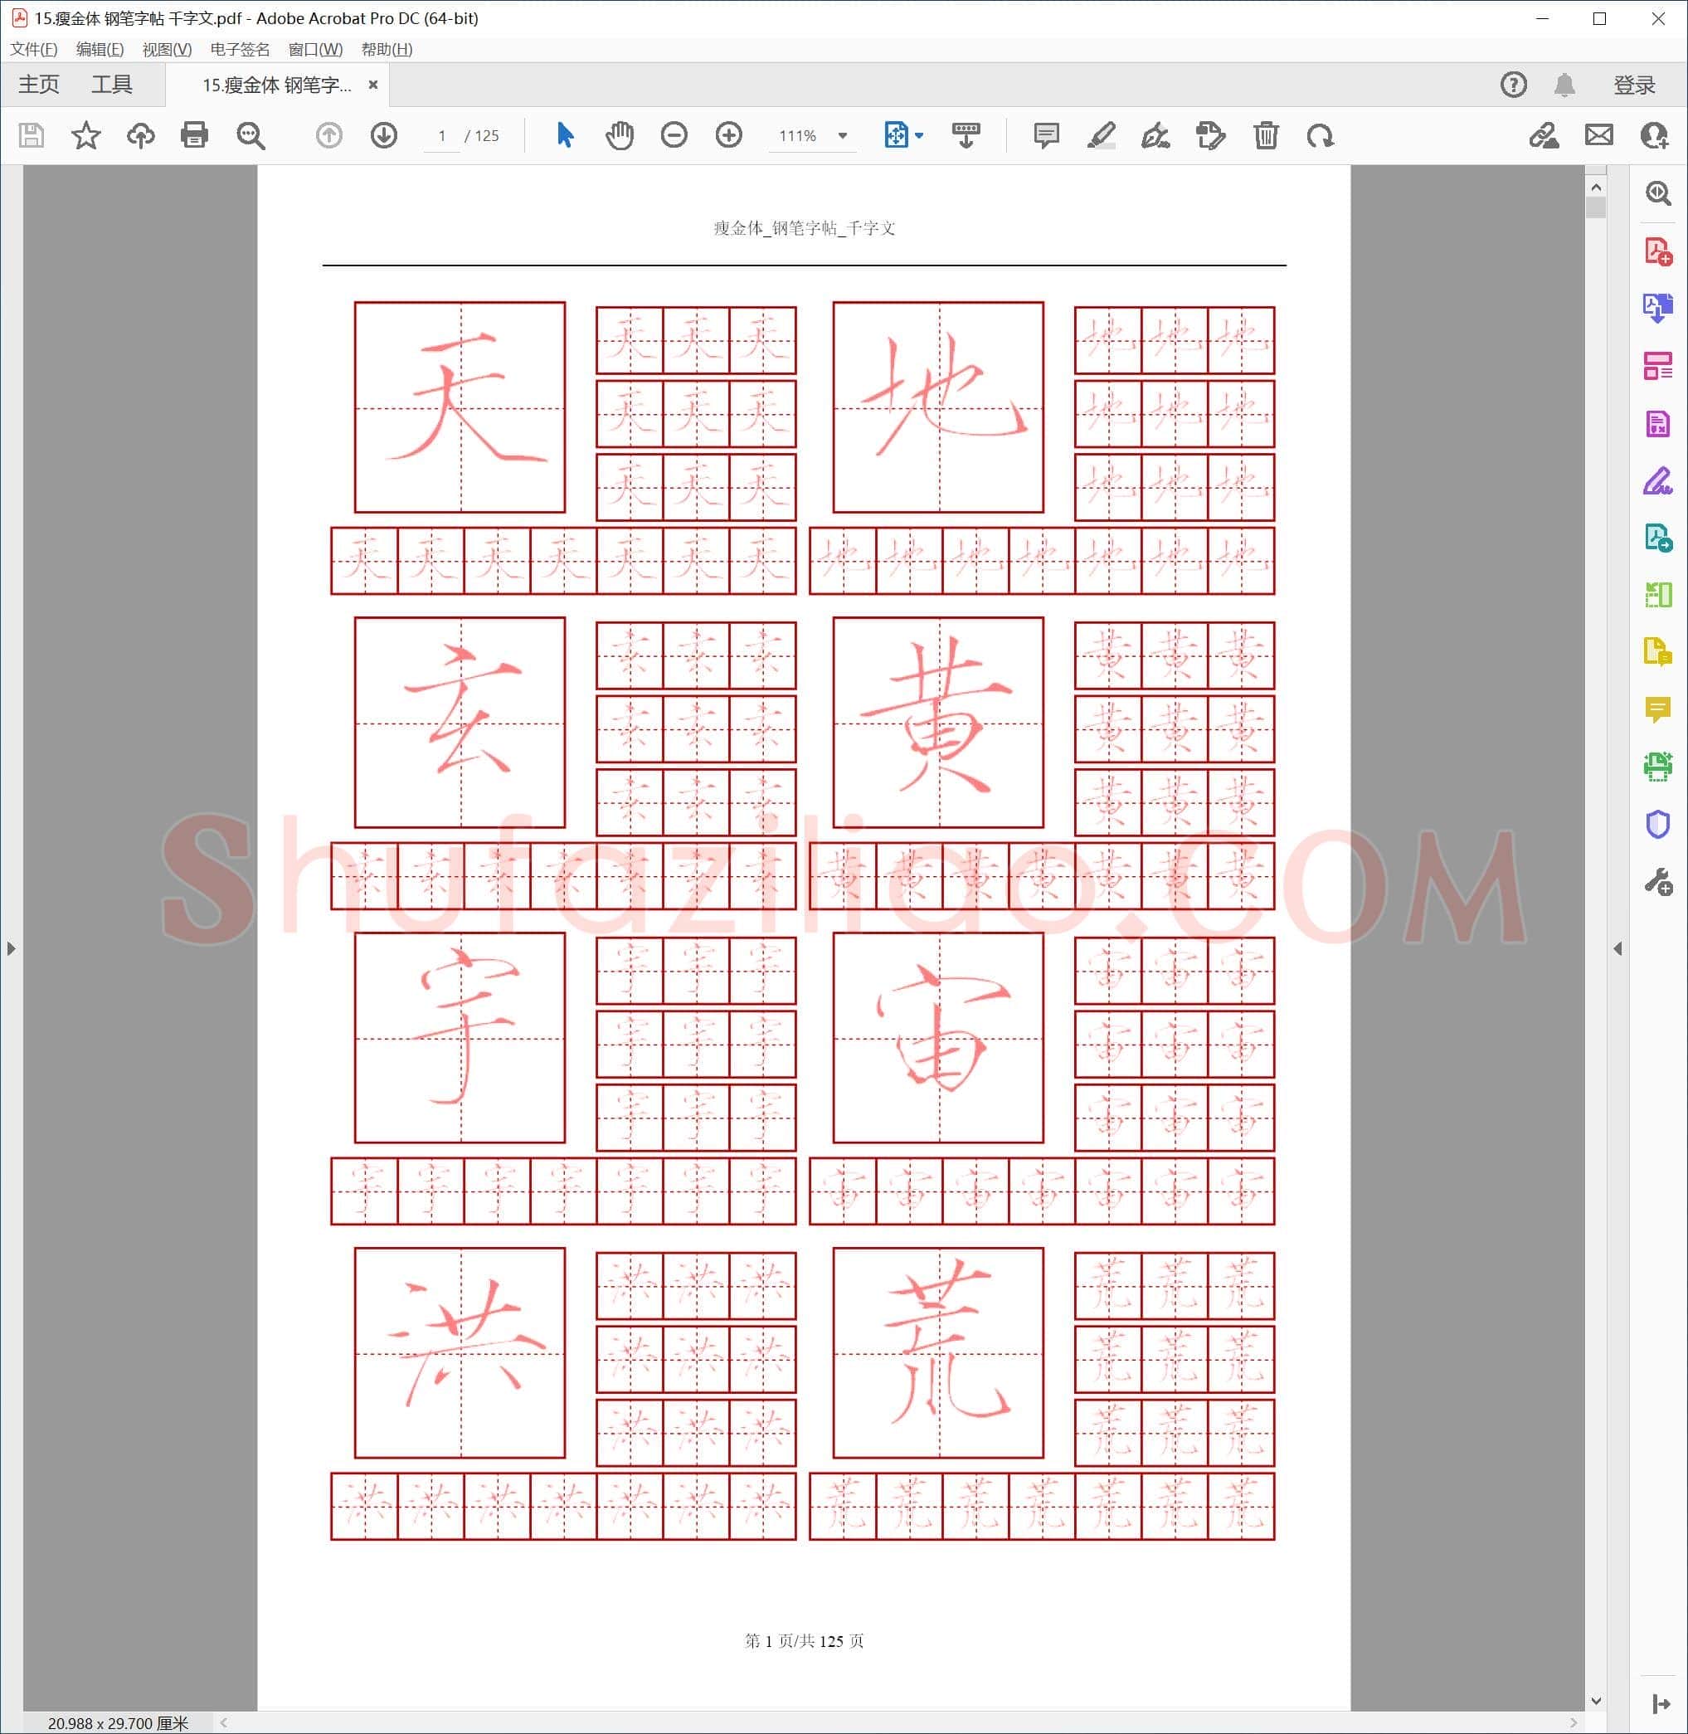Zoom in with plus button
Image resolution: width=1688 pixels, height=1734 pixels.
click(729, 136)
